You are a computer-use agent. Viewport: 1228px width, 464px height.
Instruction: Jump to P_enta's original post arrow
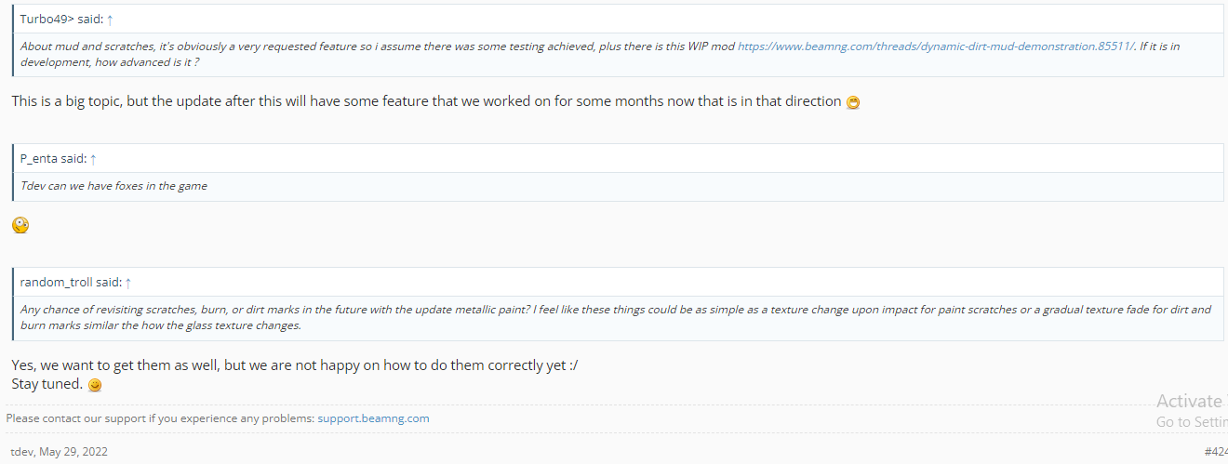coord(93,159)
